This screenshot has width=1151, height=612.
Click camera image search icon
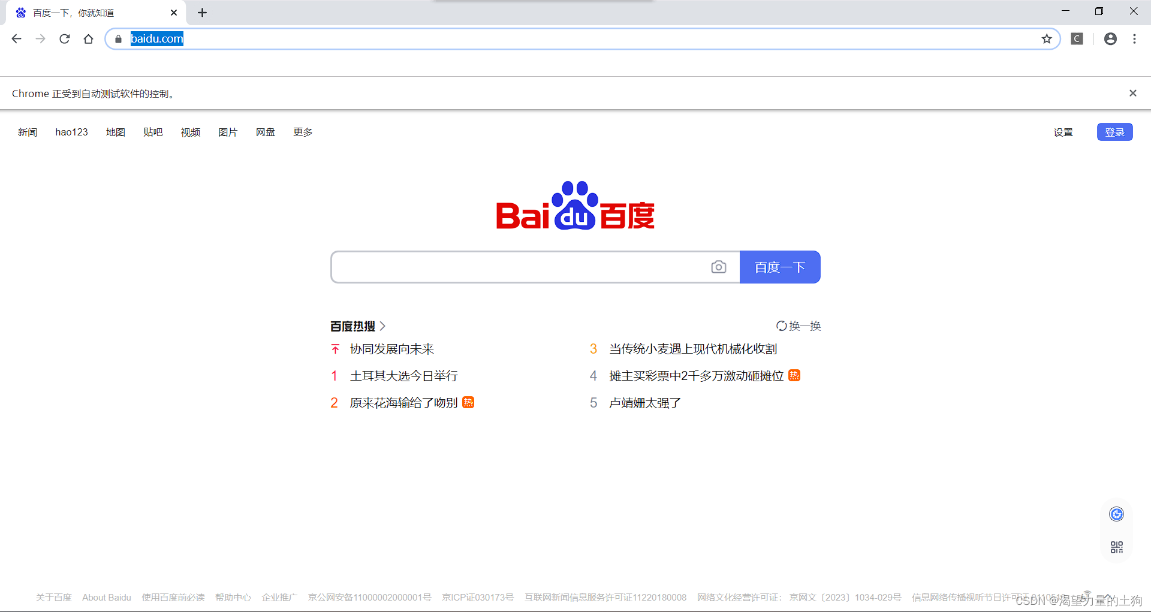719,267
